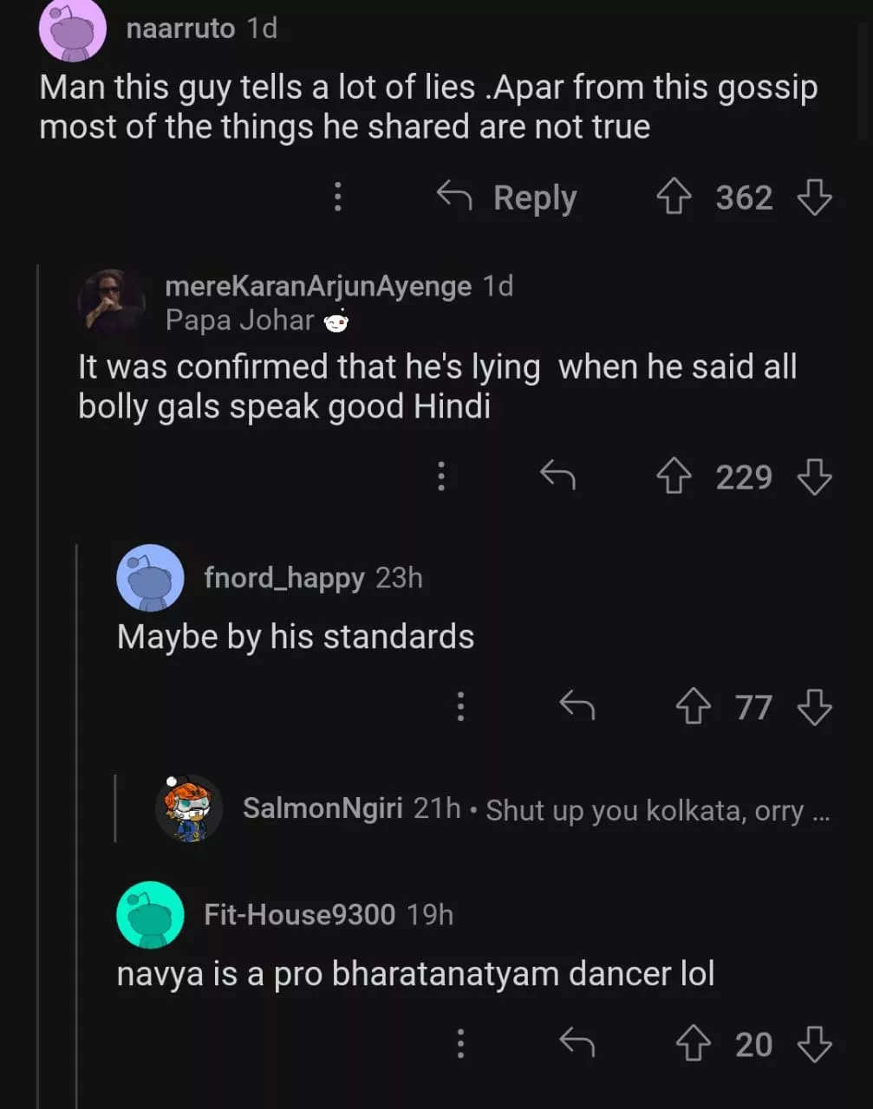Open naarruto's user profile name
The height and width of the screenshot is (1109, 873).
click(x=180, y=29)
